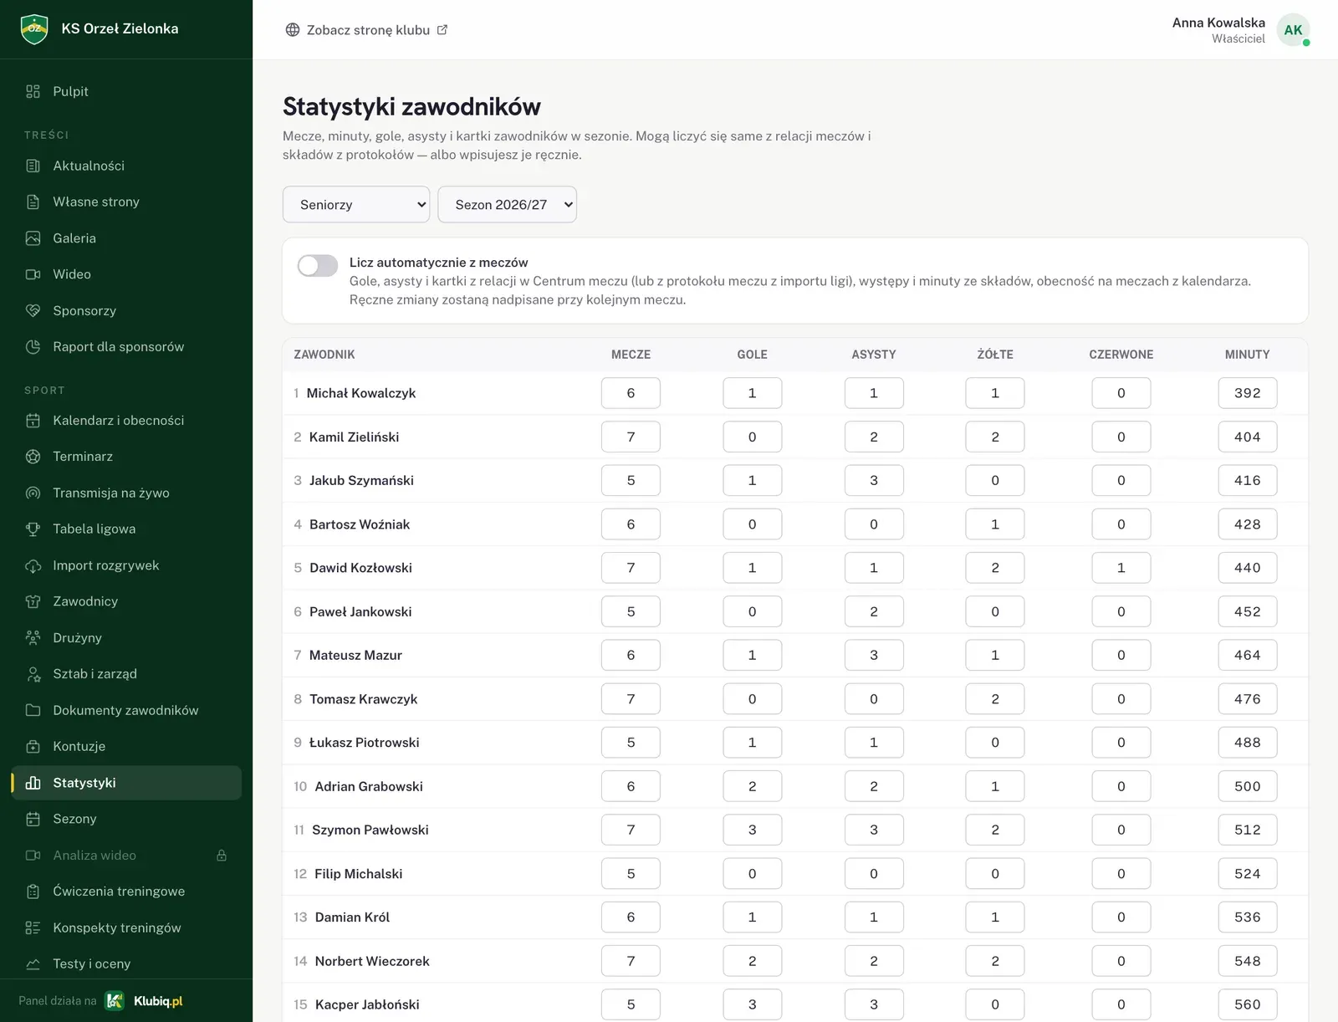
Task: Click the Kontuzje medical kit icon
Action: 33,746
